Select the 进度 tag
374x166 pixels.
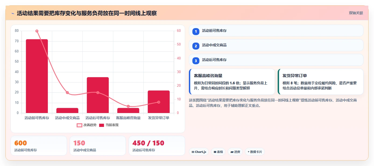point(235,152)
